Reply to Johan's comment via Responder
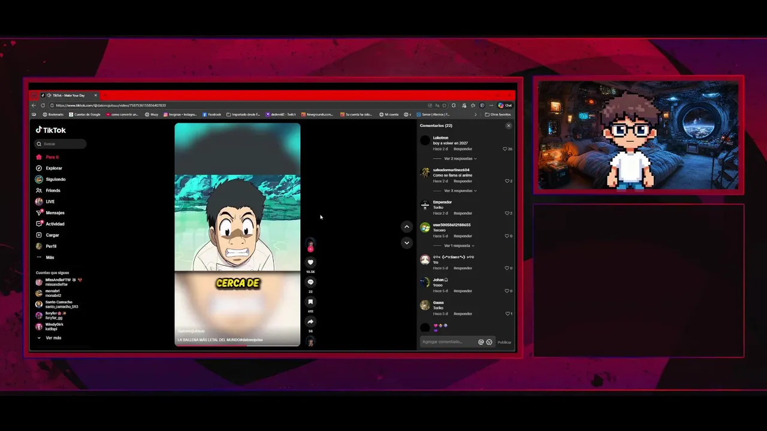Viewport: 767px width, 431px height. pyautogui.click(x=463, y=291)
